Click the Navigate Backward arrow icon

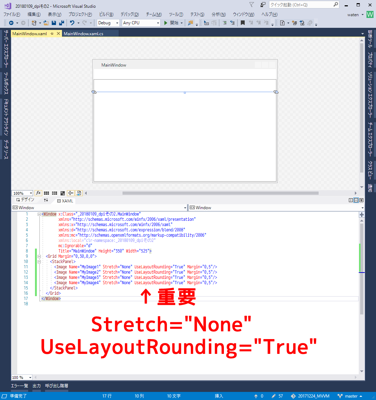click(x=11, y=23)
